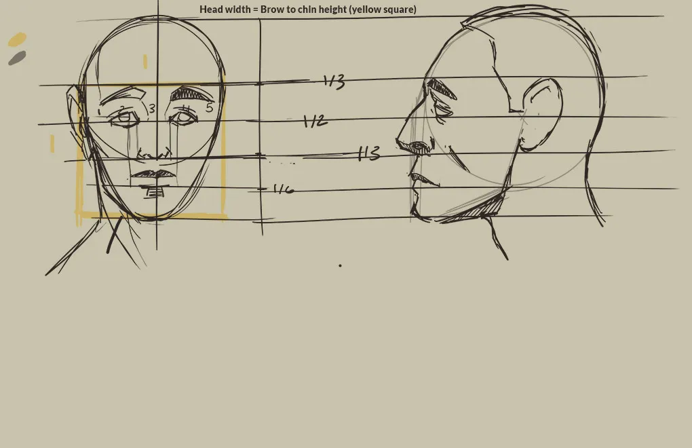Click the eyebrow on the profile head
Image resolution: width=692 pixels, height=448 pixels.
[442, 90]
